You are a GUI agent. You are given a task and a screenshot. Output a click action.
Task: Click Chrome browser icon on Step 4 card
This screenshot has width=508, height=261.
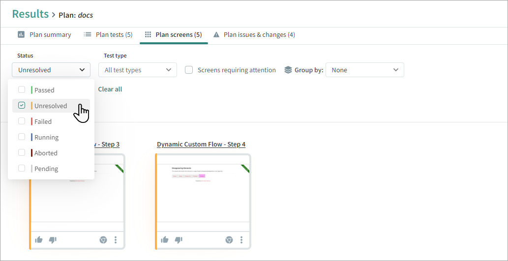click(229, 240)
